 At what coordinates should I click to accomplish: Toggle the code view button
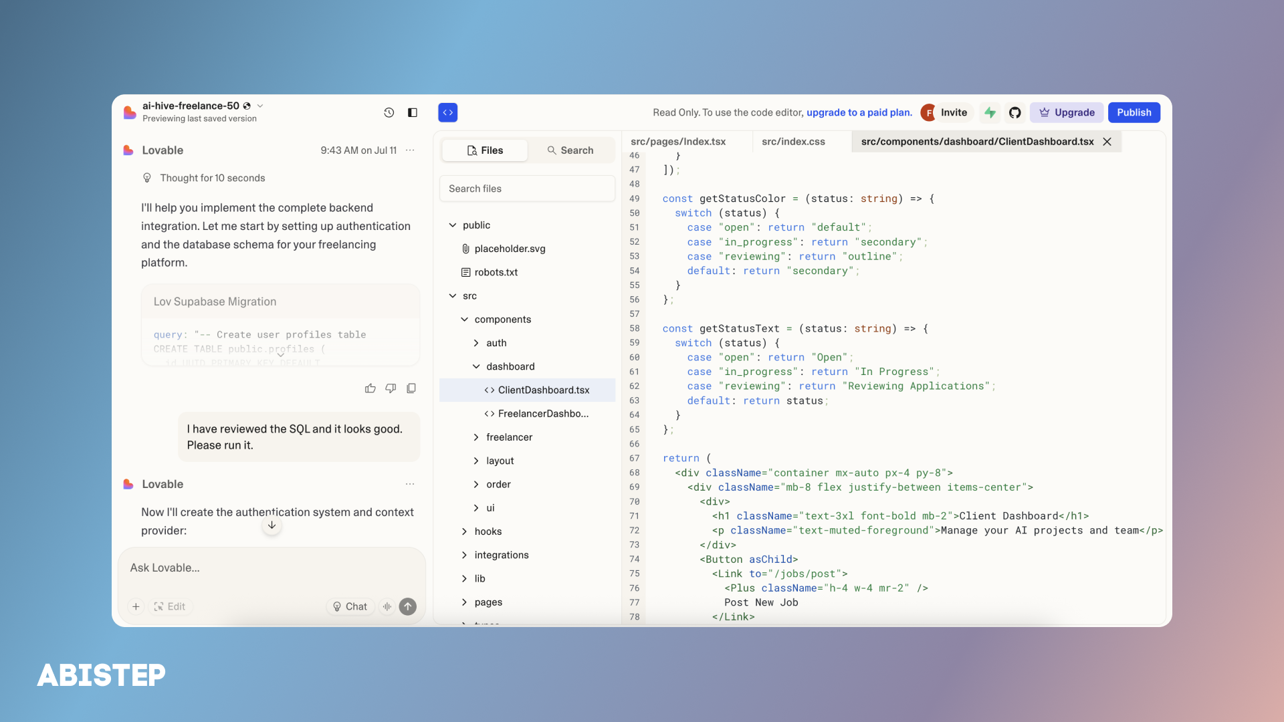pyautogui.click(x=448, y=112)
